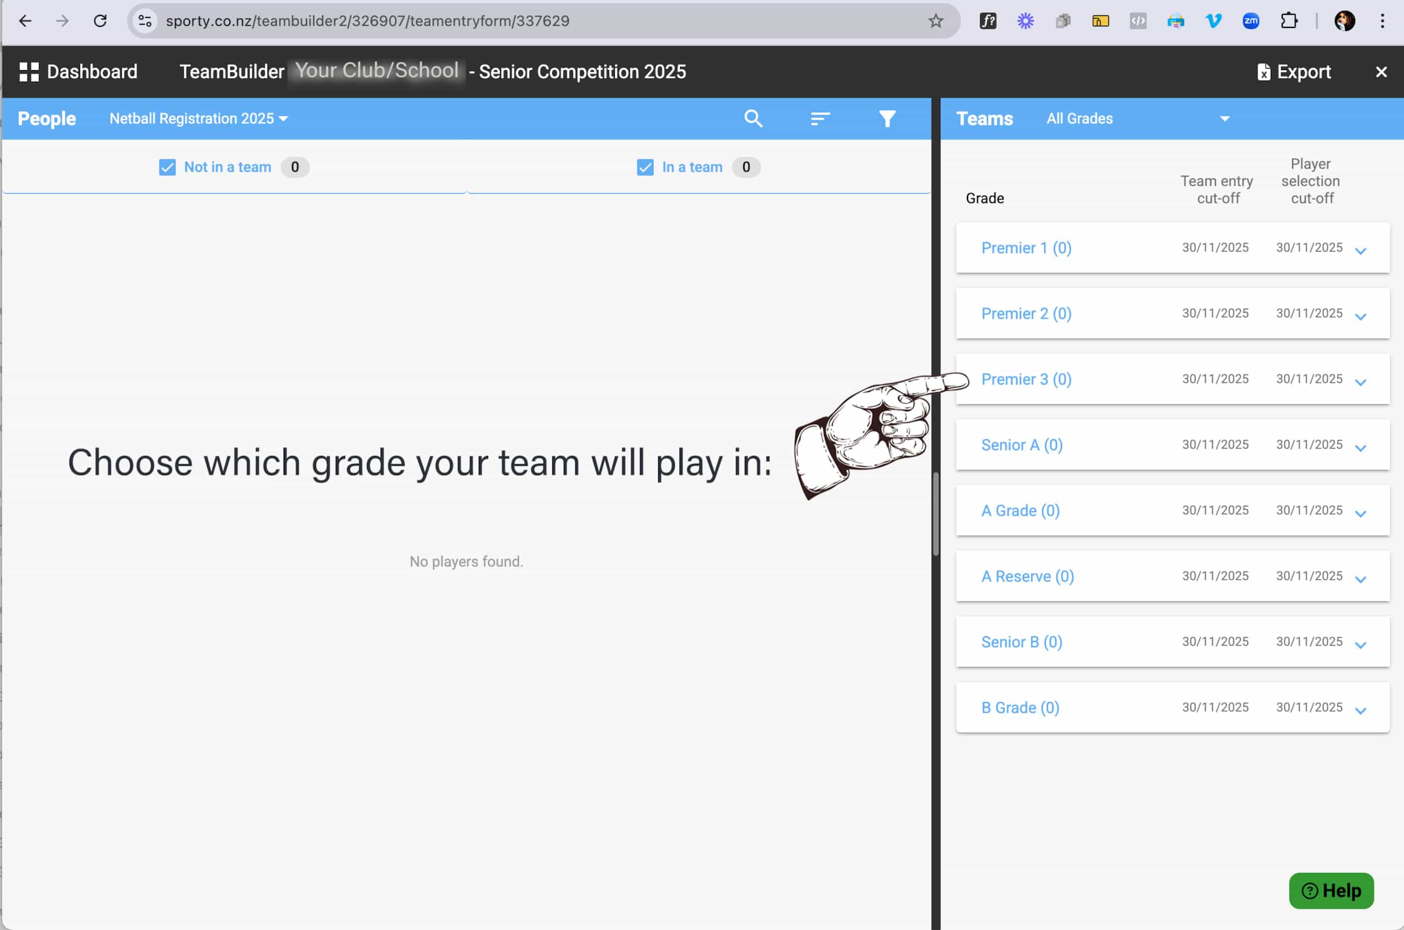Viewport: 1404px width, 930px height.
Task: Open the grey copy-pages extension icon
Action: click(x=1063, y=21)
